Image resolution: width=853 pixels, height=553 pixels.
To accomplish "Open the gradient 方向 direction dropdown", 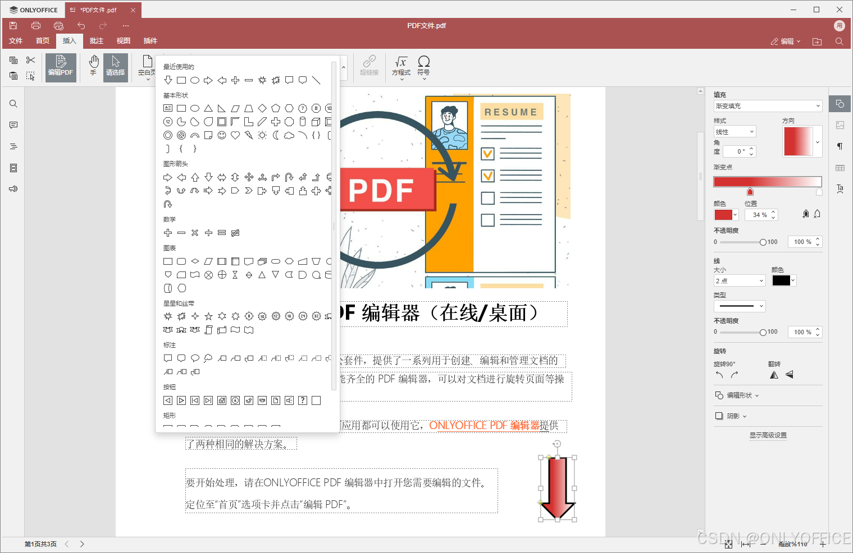I will coord(818,142).
